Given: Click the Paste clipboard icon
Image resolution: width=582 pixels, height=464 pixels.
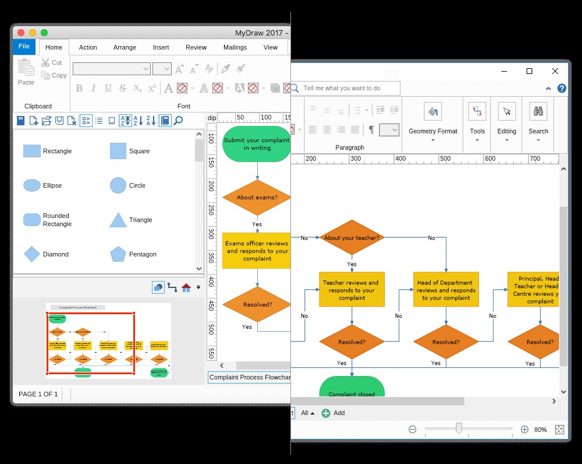Looking at the screenshot, I should coord(26,68).
